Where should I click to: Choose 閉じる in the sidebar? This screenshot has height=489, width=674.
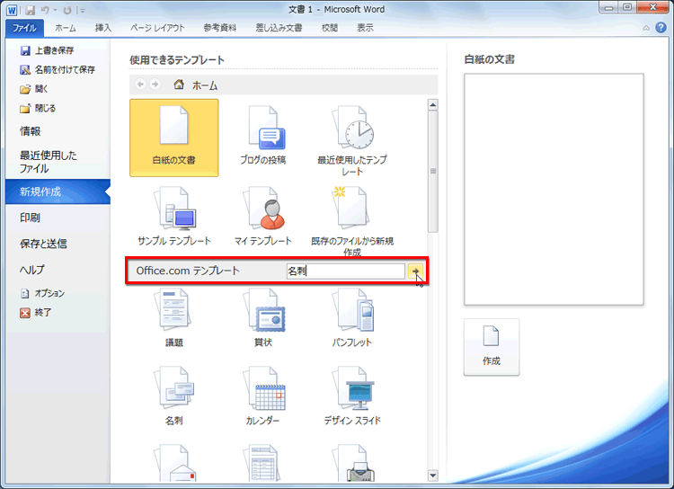(x=38, y=109)
